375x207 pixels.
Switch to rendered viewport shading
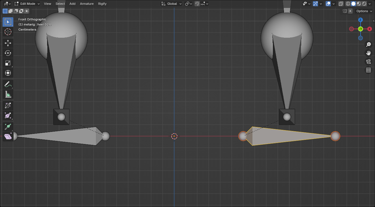[364, 4]
